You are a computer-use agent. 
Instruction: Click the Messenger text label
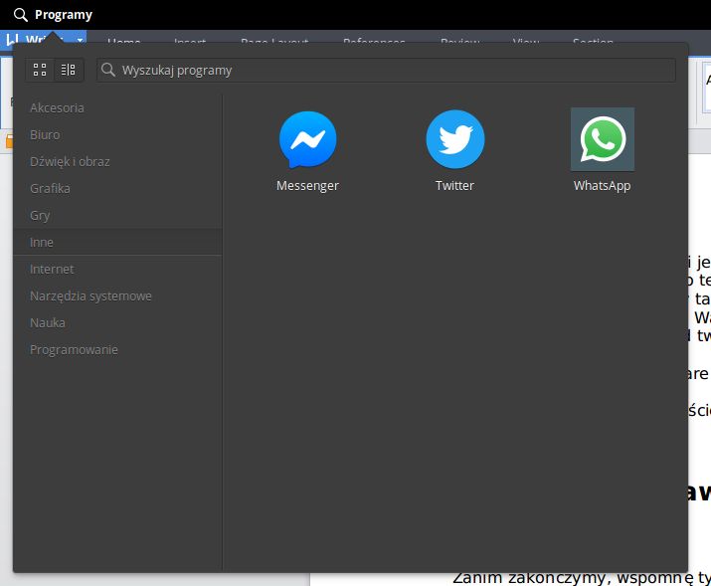[x=308, y=185]
